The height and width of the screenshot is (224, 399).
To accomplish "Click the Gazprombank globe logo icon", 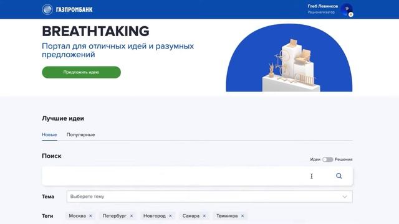I will point(47,10).
